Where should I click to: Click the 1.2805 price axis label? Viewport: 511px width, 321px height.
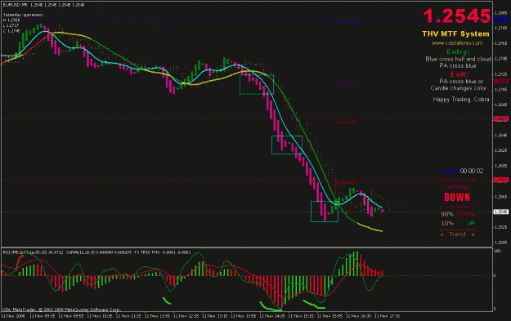coord(500,13)
